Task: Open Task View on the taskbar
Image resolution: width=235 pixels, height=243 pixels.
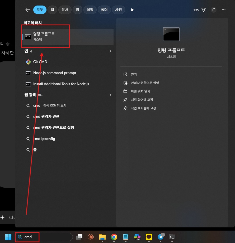Action: tap(79, 237)
